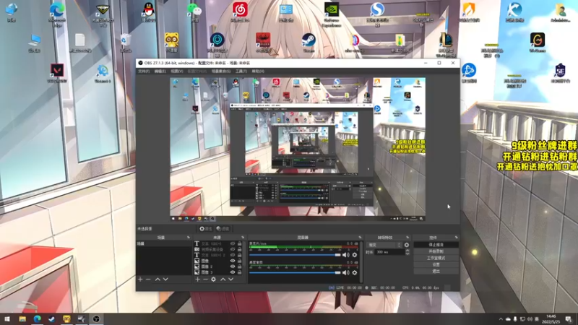Move the scene down with the arrow under the 场景 list
This screenshot has height=325, width=578.
coord(165,279)
